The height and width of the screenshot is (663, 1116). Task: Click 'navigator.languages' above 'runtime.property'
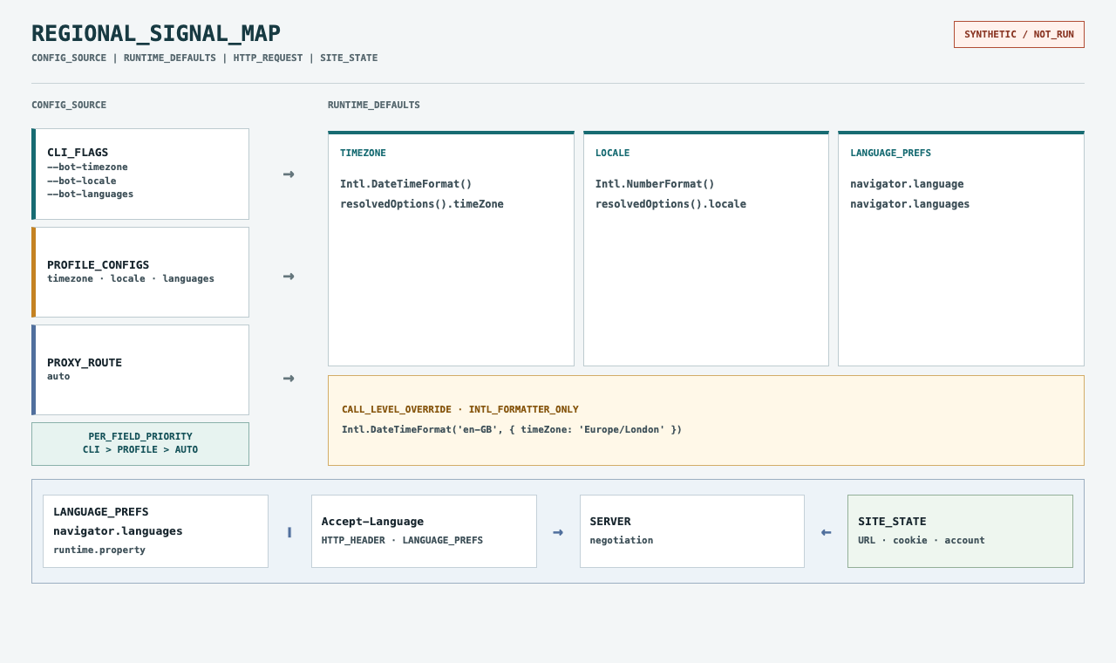click(x=118, y=530)
